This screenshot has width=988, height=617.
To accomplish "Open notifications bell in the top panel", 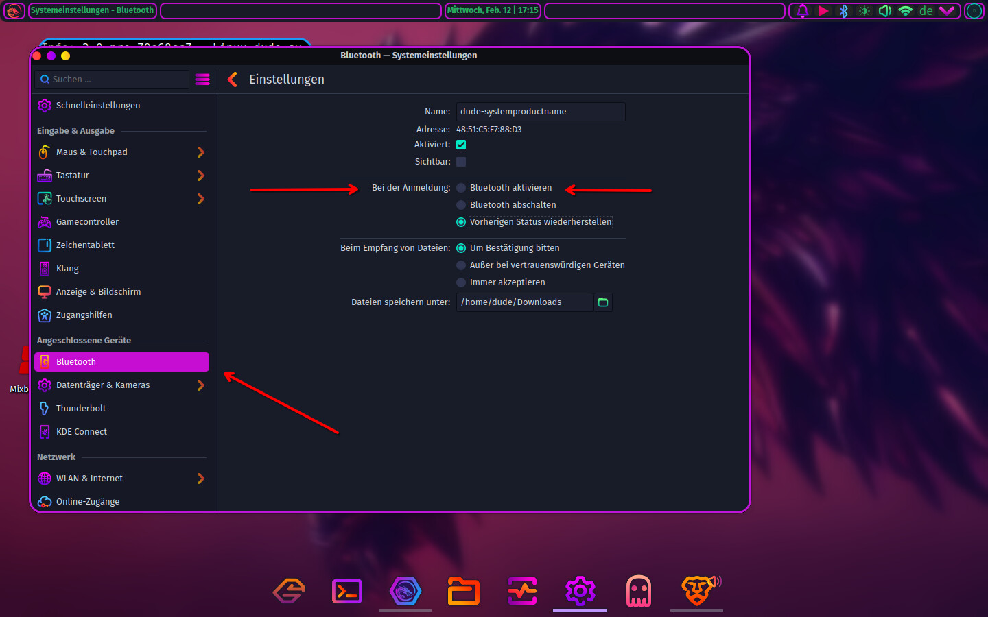I will click(802, 11).
